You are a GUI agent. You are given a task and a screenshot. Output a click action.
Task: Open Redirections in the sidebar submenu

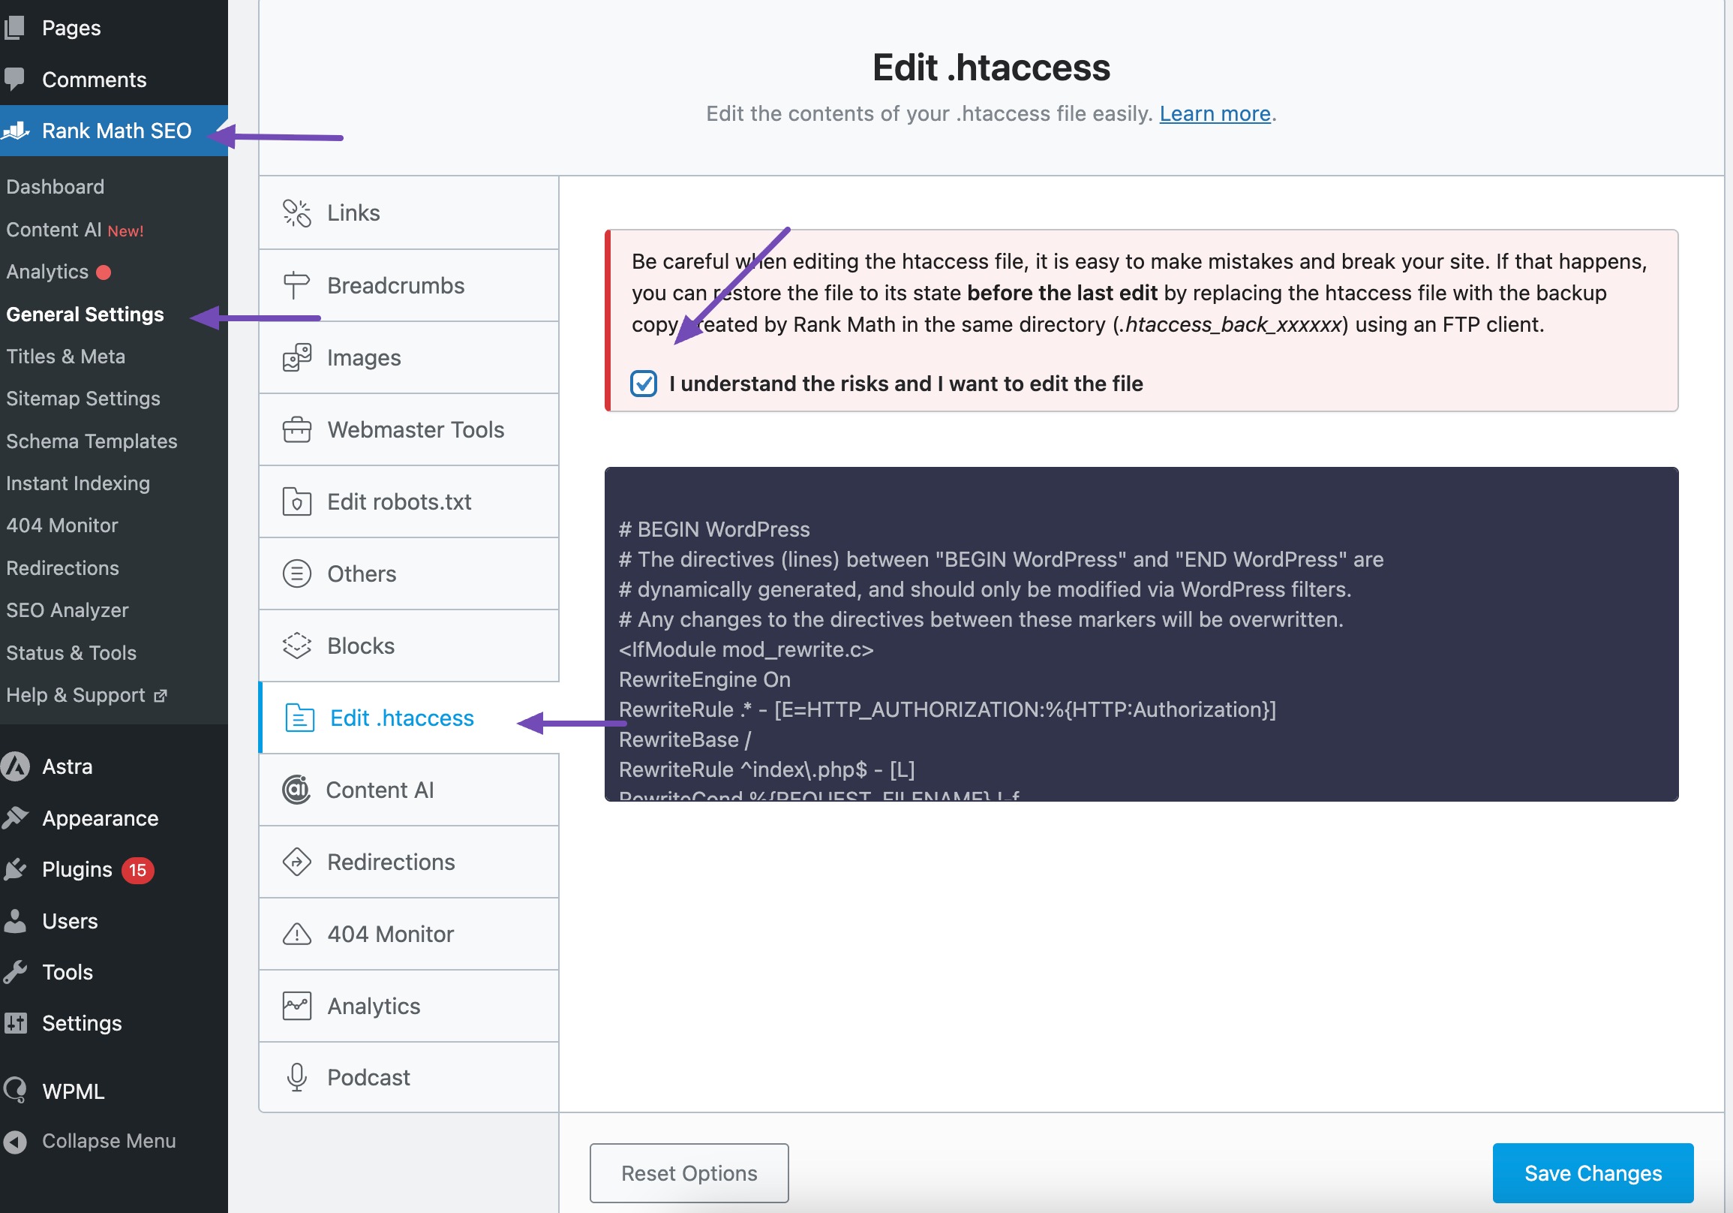point(63,568)
